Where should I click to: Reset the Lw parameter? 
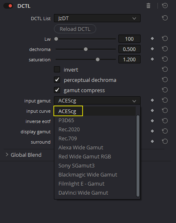pyautogui.click(x=165, y=39)
